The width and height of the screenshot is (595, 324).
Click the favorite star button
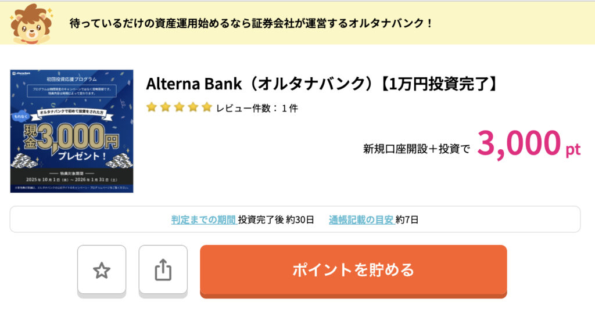click(102, 270)
